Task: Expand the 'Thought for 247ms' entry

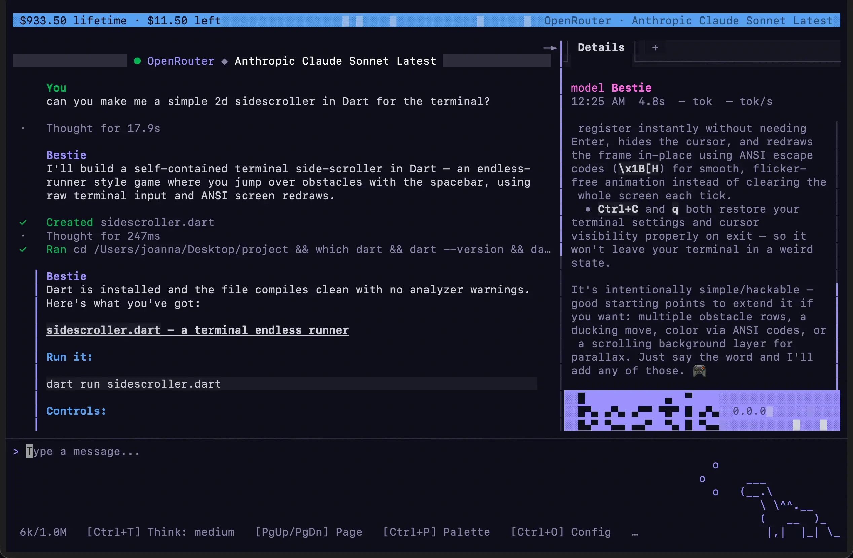Action: point(103,236)
